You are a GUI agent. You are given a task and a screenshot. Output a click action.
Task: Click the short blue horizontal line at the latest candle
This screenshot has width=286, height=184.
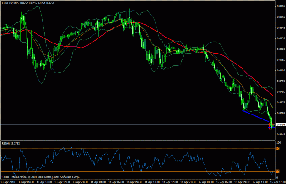coord(271,127)
